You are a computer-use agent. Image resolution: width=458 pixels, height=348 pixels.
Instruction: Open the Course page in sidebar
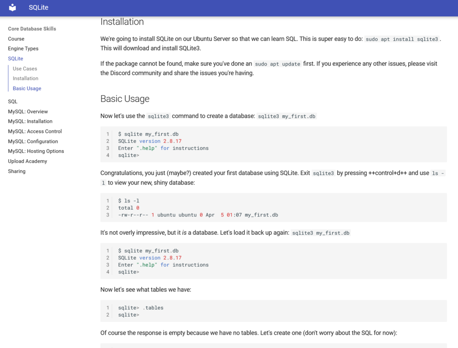coord(16,39)
